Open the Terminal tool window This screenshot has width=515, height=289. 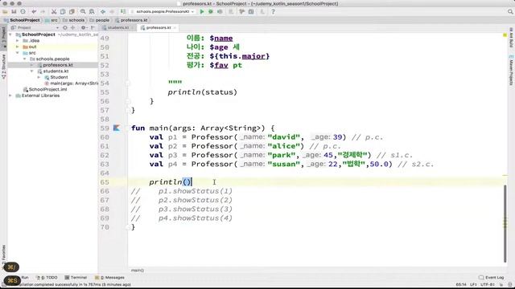point(76,278)
